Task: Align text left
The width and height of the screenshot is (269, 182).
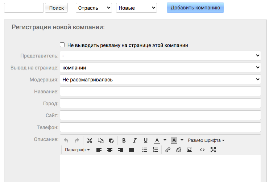Action: click(99, 150)
